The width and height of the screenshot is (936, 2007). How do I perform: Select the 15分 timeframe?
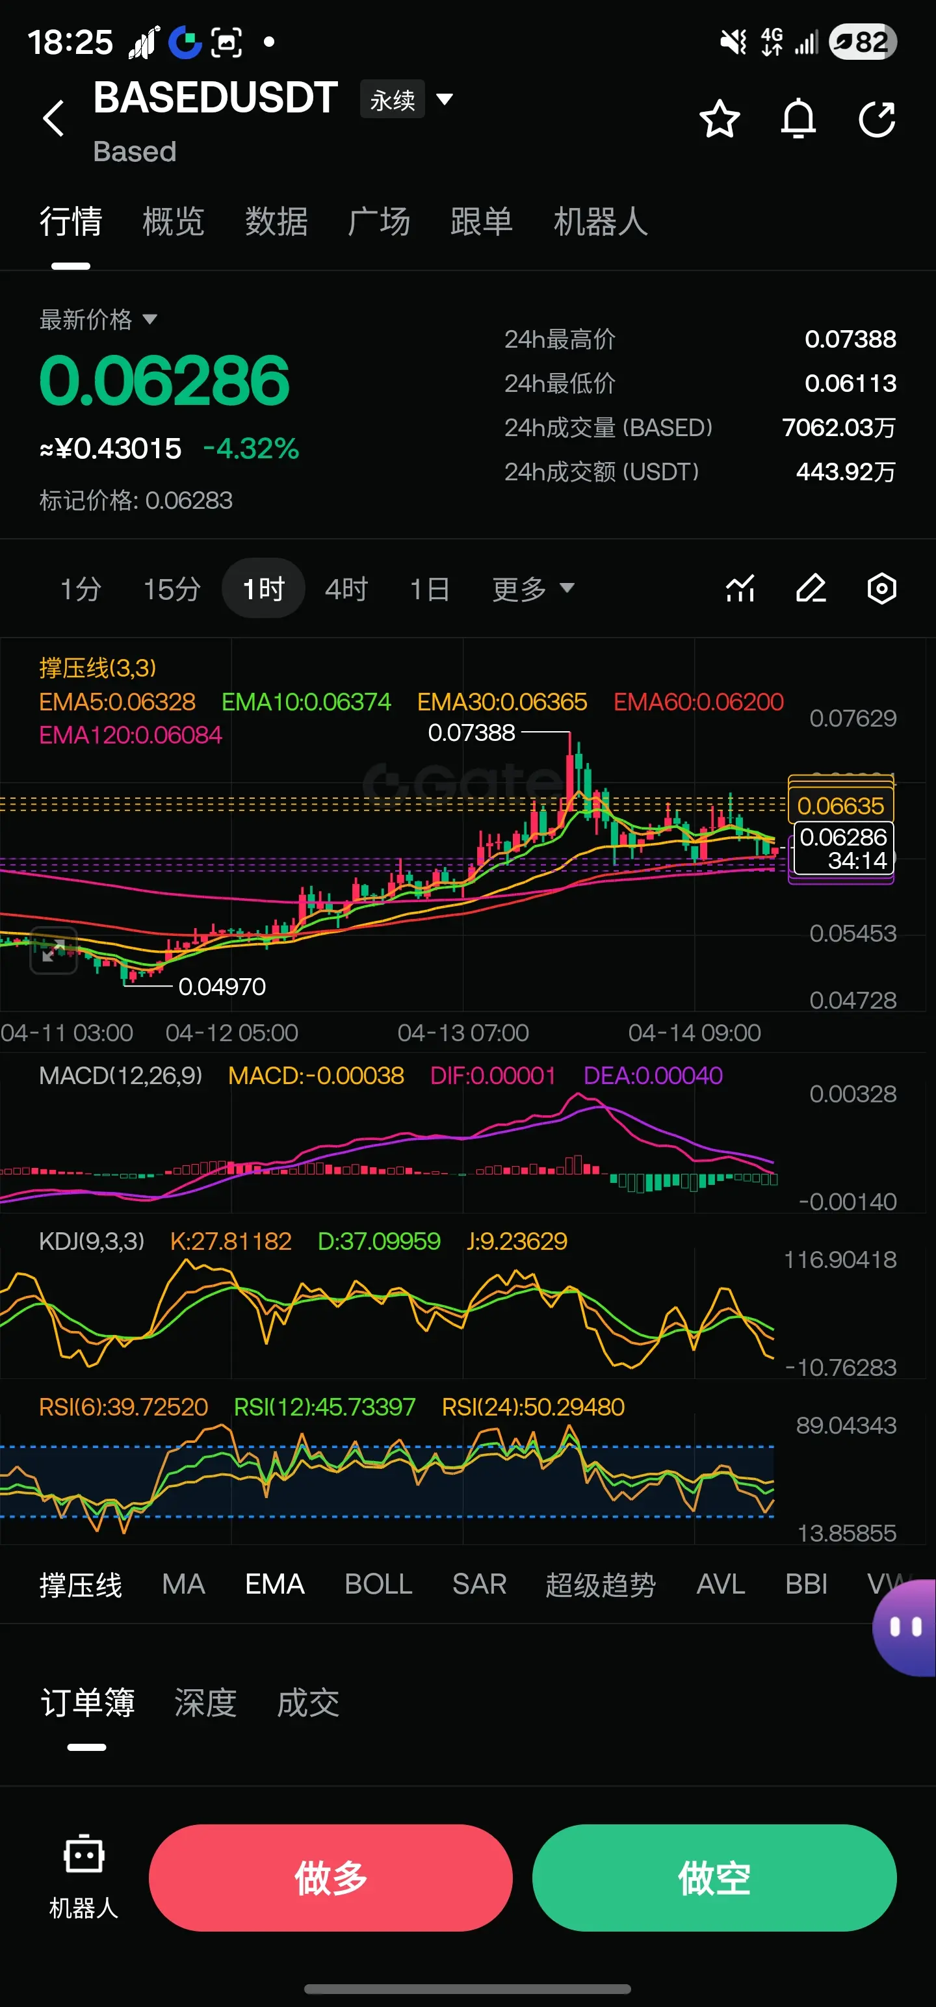(x=172, y=589)
